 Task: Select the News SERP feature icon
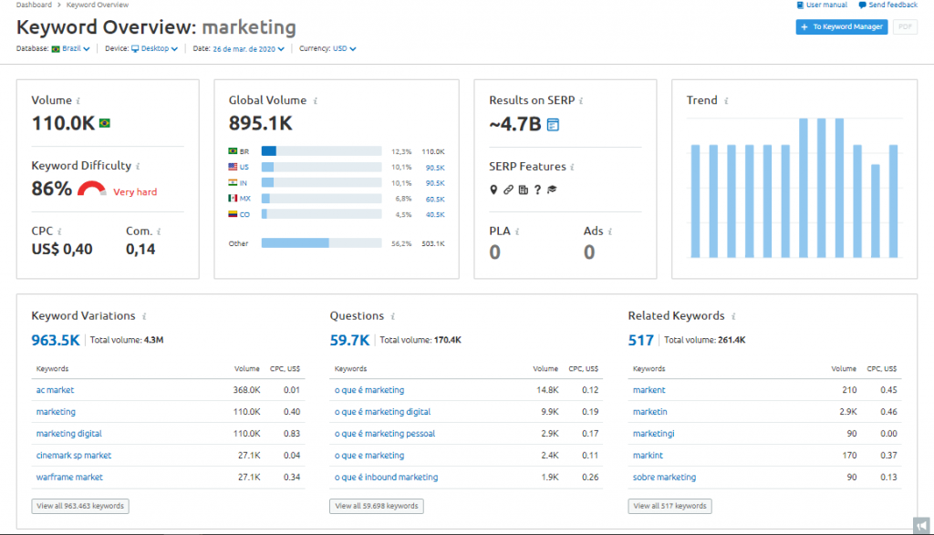pos(524,190)
